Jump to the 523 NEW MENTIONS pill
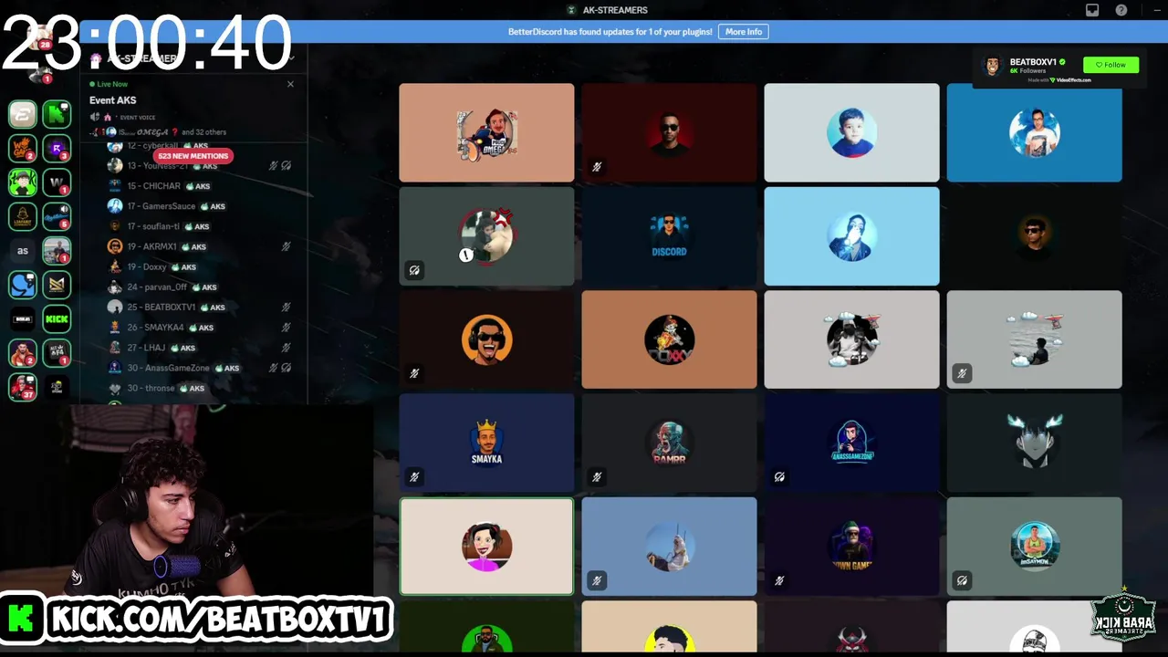This screenshot has width=1168, height=657. [x=193, y=156]
